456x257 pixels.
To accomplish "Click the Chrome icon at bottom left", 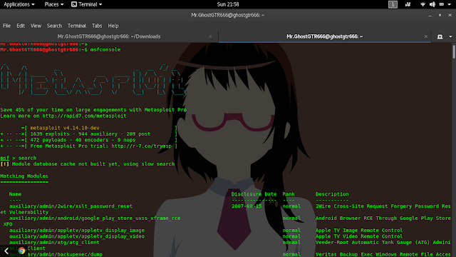I will 21,251.
